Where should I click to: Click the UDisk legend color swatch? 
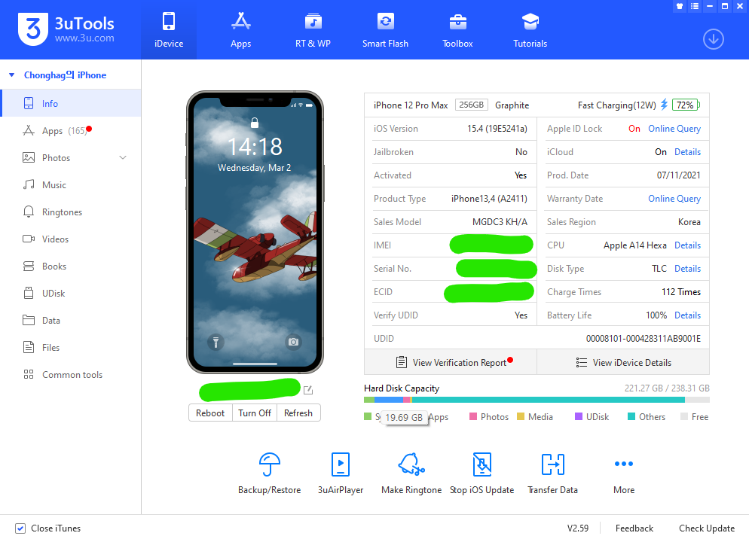point(579,417)
